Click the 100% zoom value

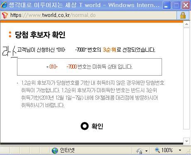coord(167,150)
